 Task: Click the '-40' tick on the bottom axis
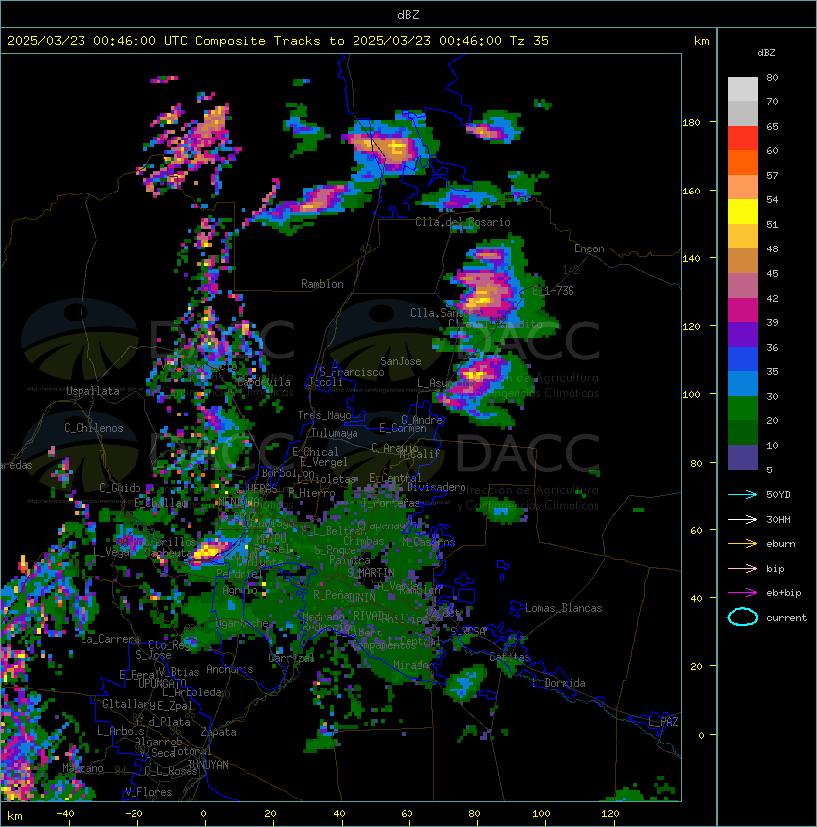[65, 814]
